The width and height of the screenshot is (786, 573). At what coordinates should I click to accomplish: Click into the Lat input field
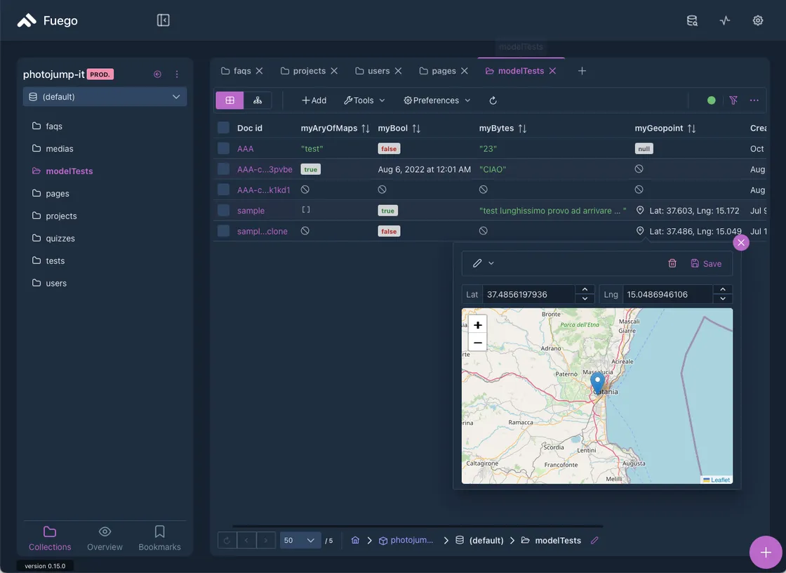(x=528, y=294)
